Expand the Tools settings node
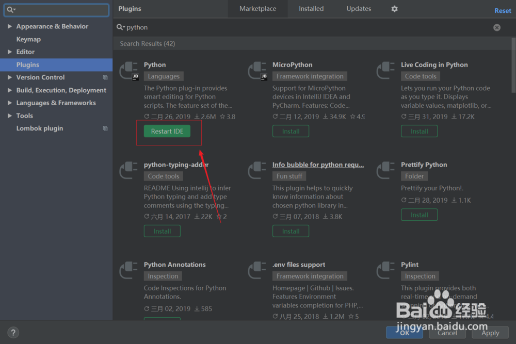 click(9, 116)
